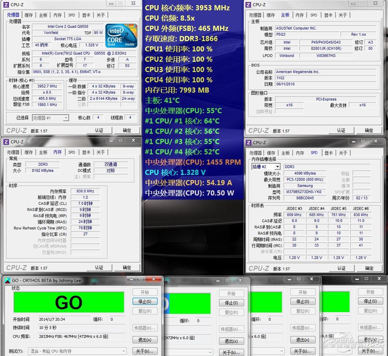Click the overlay fan speed reading 1455 RPM
This screenshot has width=388, height=356.
[224, 162]
